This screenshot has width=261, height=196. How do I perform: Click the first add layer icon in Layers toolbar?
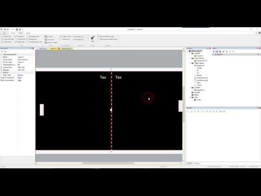coord(214,52)
